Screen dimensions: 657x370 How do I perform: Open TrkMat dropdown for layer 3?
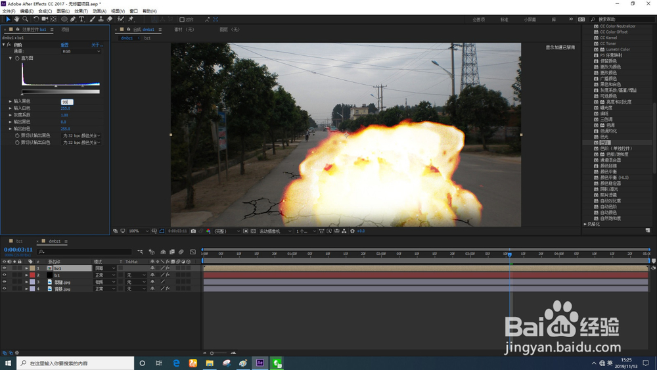coord(136,282)
